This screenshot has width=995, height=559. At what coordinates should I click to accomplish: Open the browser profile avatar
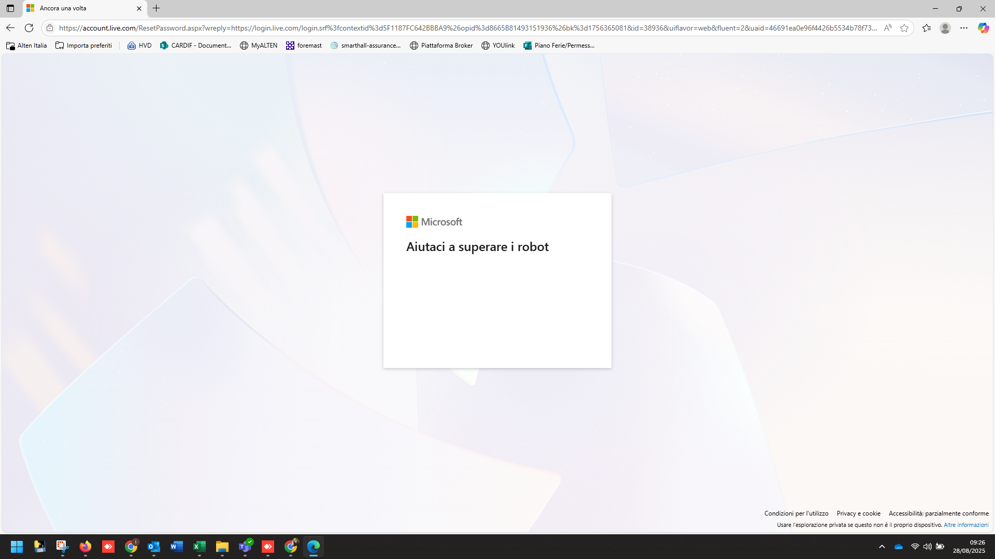click(945, 28)
